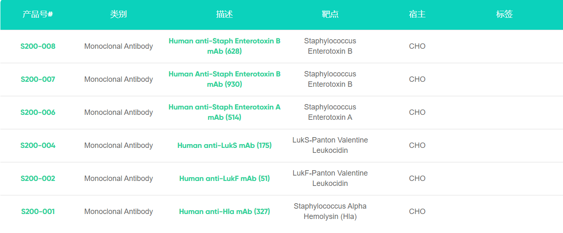This screenshot has width=563, height=233.
Task: Open Human anti-Staph Enterotoxin B mAb (628)
Action: click(224, 46)
